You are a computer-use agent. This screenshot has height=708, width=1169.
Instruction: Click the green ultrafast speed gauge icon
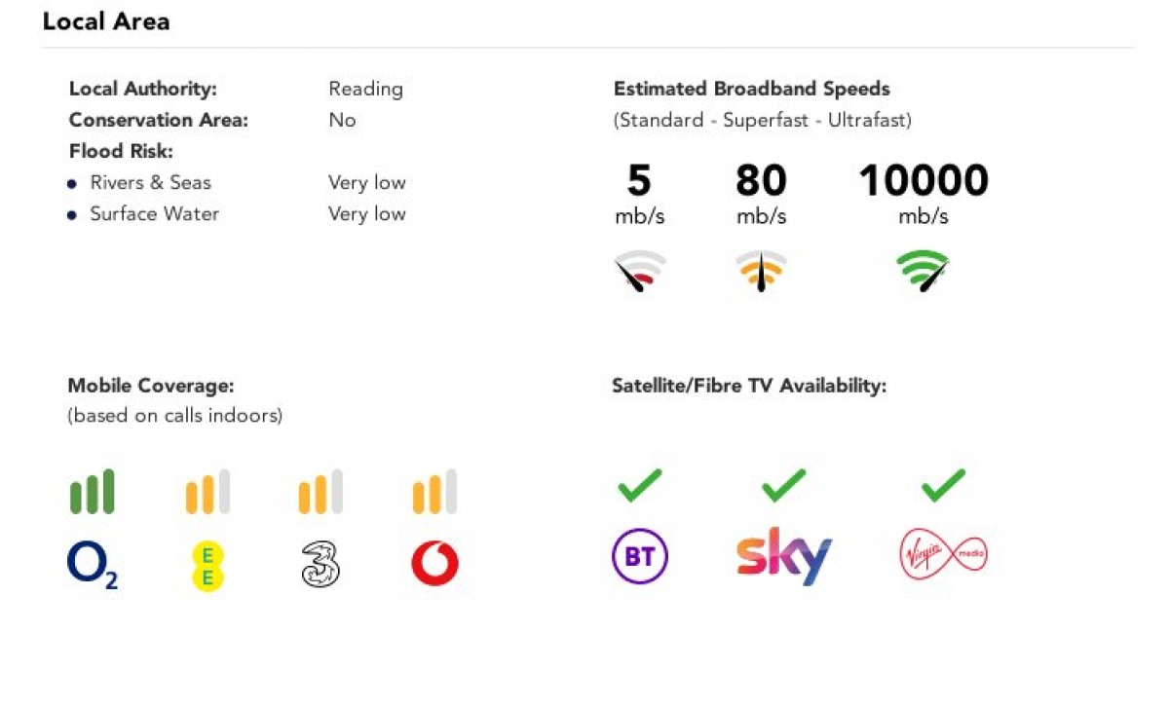click(x=923, y=271)
